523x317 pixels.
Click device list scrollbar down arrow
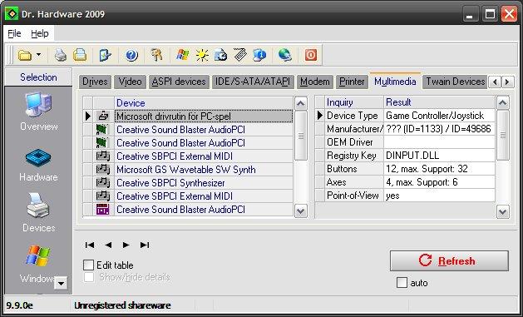(x=301, y=211)
